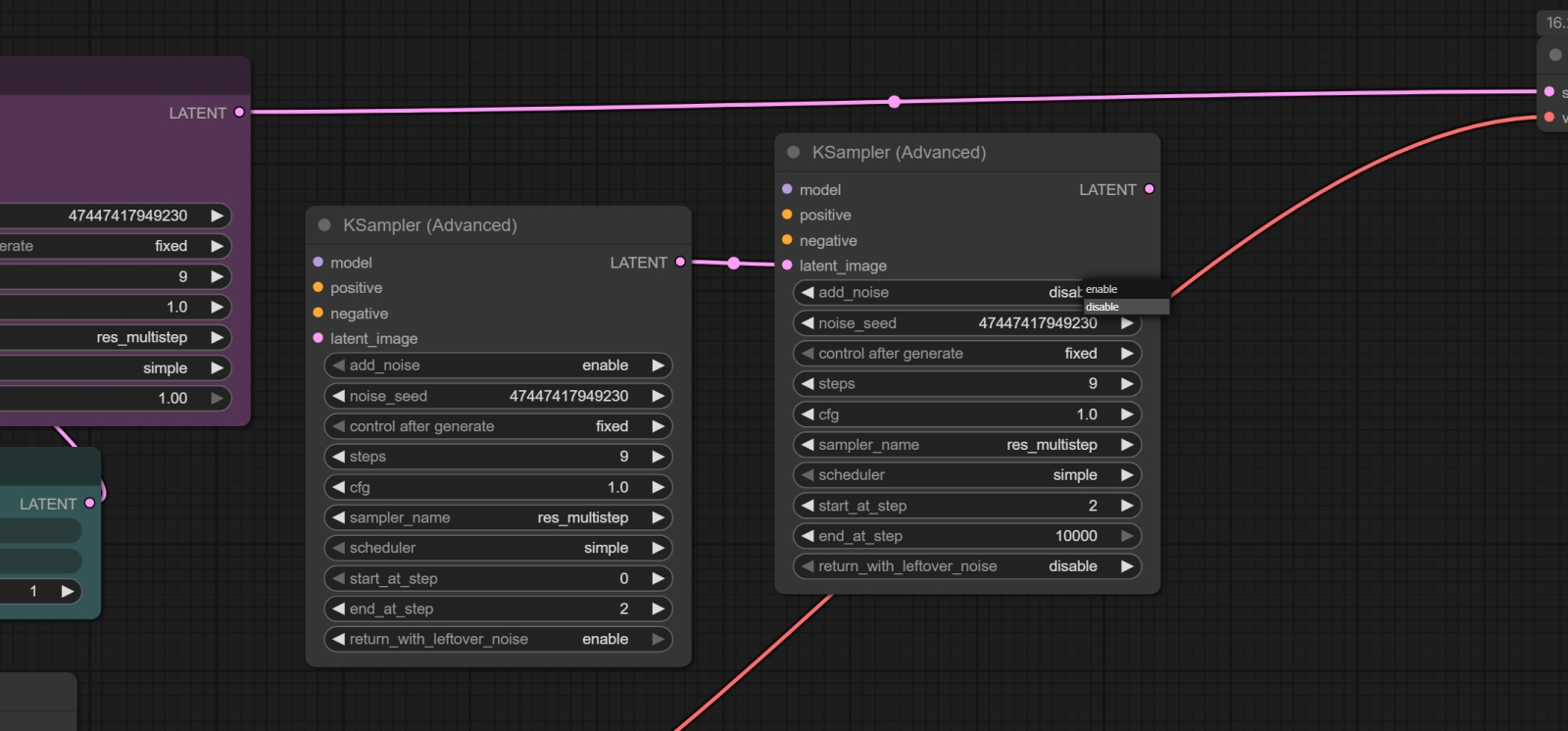Open sampler_name dropdown on the right KSampler

tap(966, 445)
